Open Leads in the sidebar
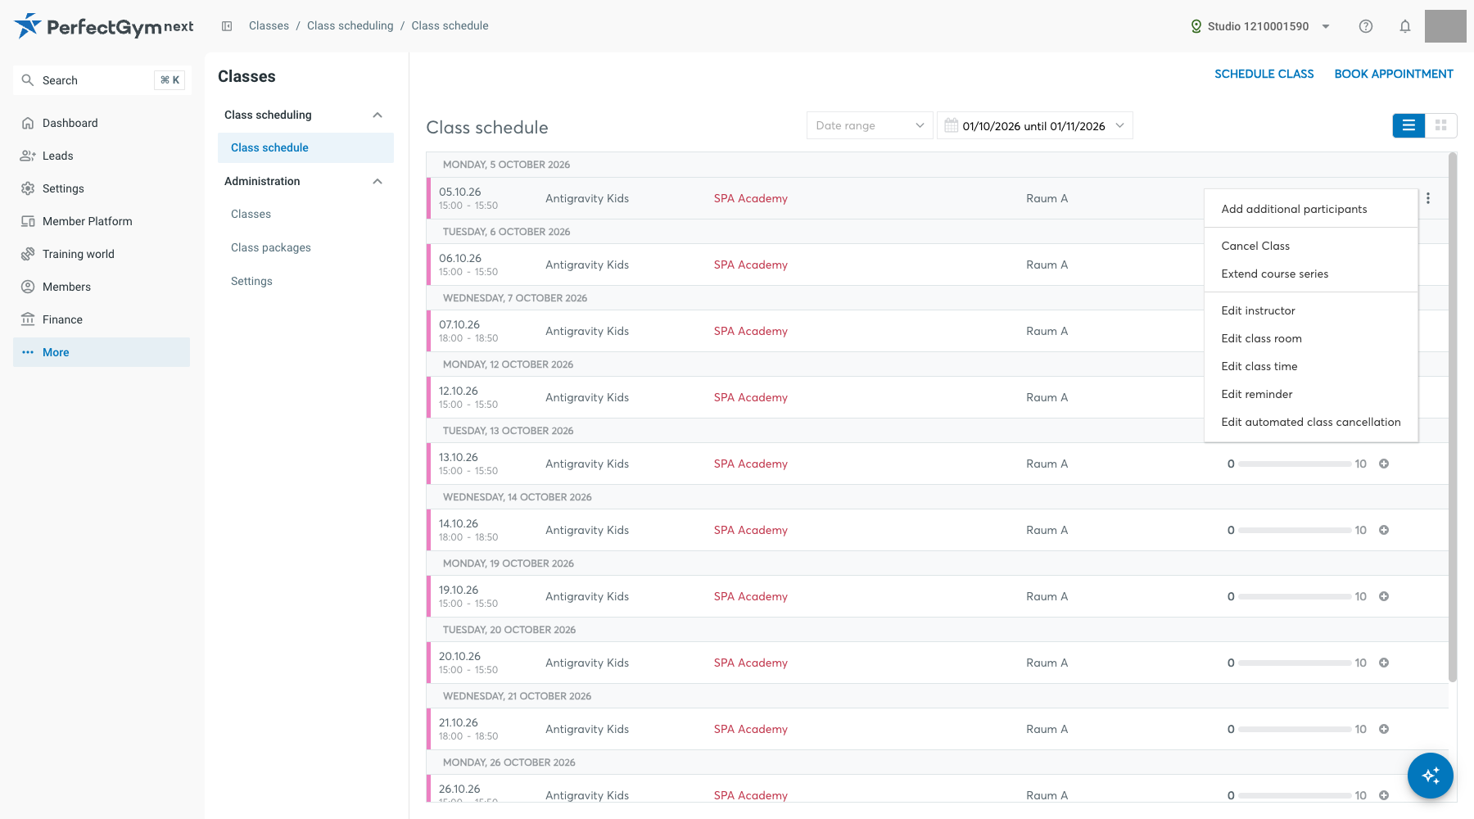The width and height of the screenshot is (1474, 819). [102, 156]
